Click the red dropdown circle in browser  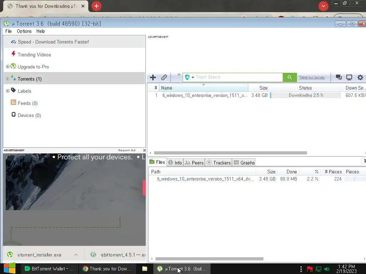click(x=323, y=6)
